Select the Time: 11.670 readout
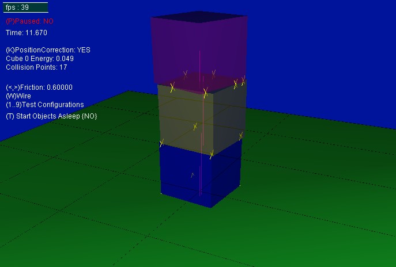The height and width of the screenshot is (267, 396). (x=27, y=33)
